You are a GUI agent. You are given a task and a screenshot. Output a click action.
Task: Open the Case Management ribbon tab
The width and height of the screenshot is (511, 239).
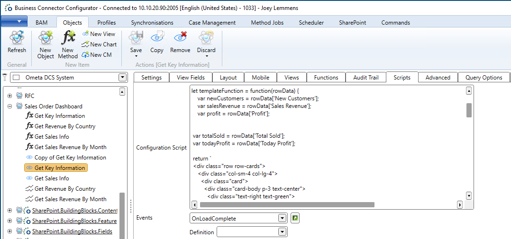(x=212, y=22)
